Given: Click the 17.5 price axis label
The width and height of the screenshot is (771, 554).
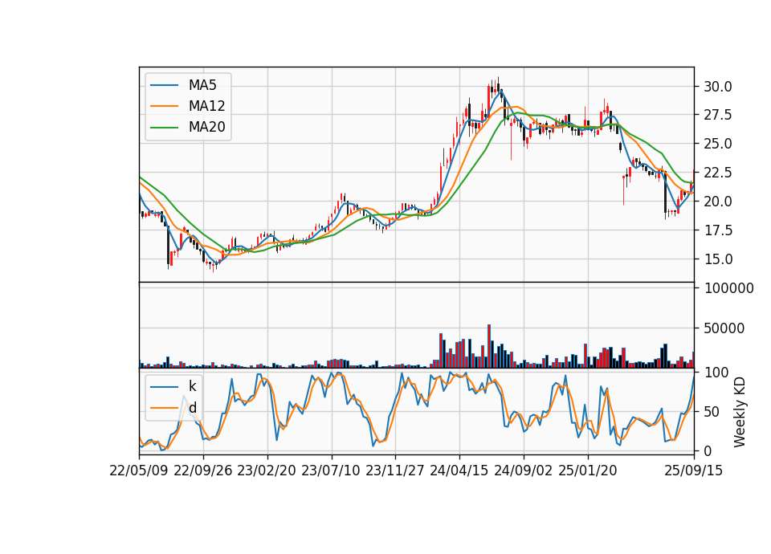Looking at the screenshot, I should (x=718, y=230).
